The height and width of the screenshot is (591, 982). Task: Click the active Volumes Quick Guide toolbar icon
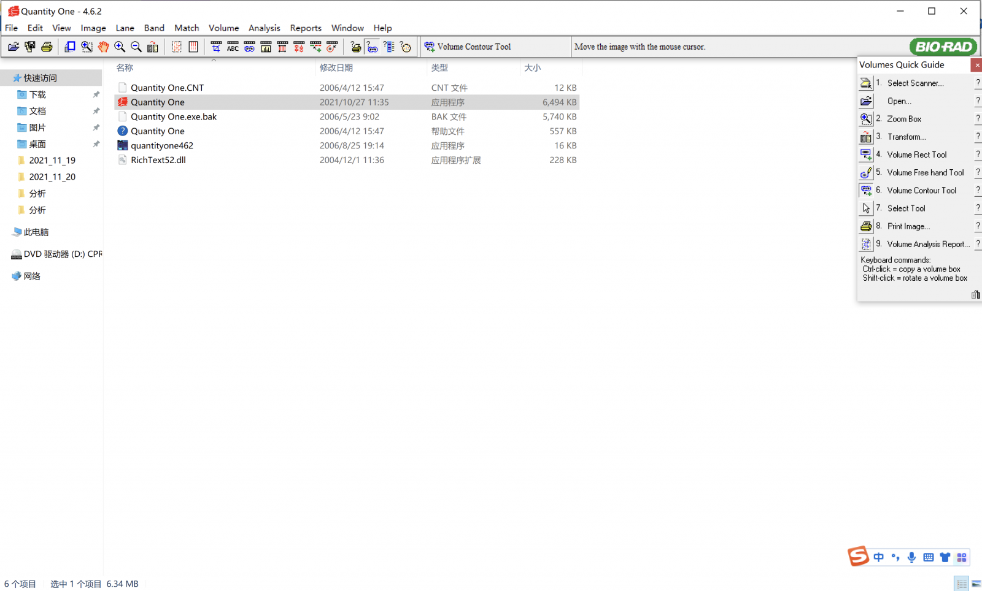(372, 47)
